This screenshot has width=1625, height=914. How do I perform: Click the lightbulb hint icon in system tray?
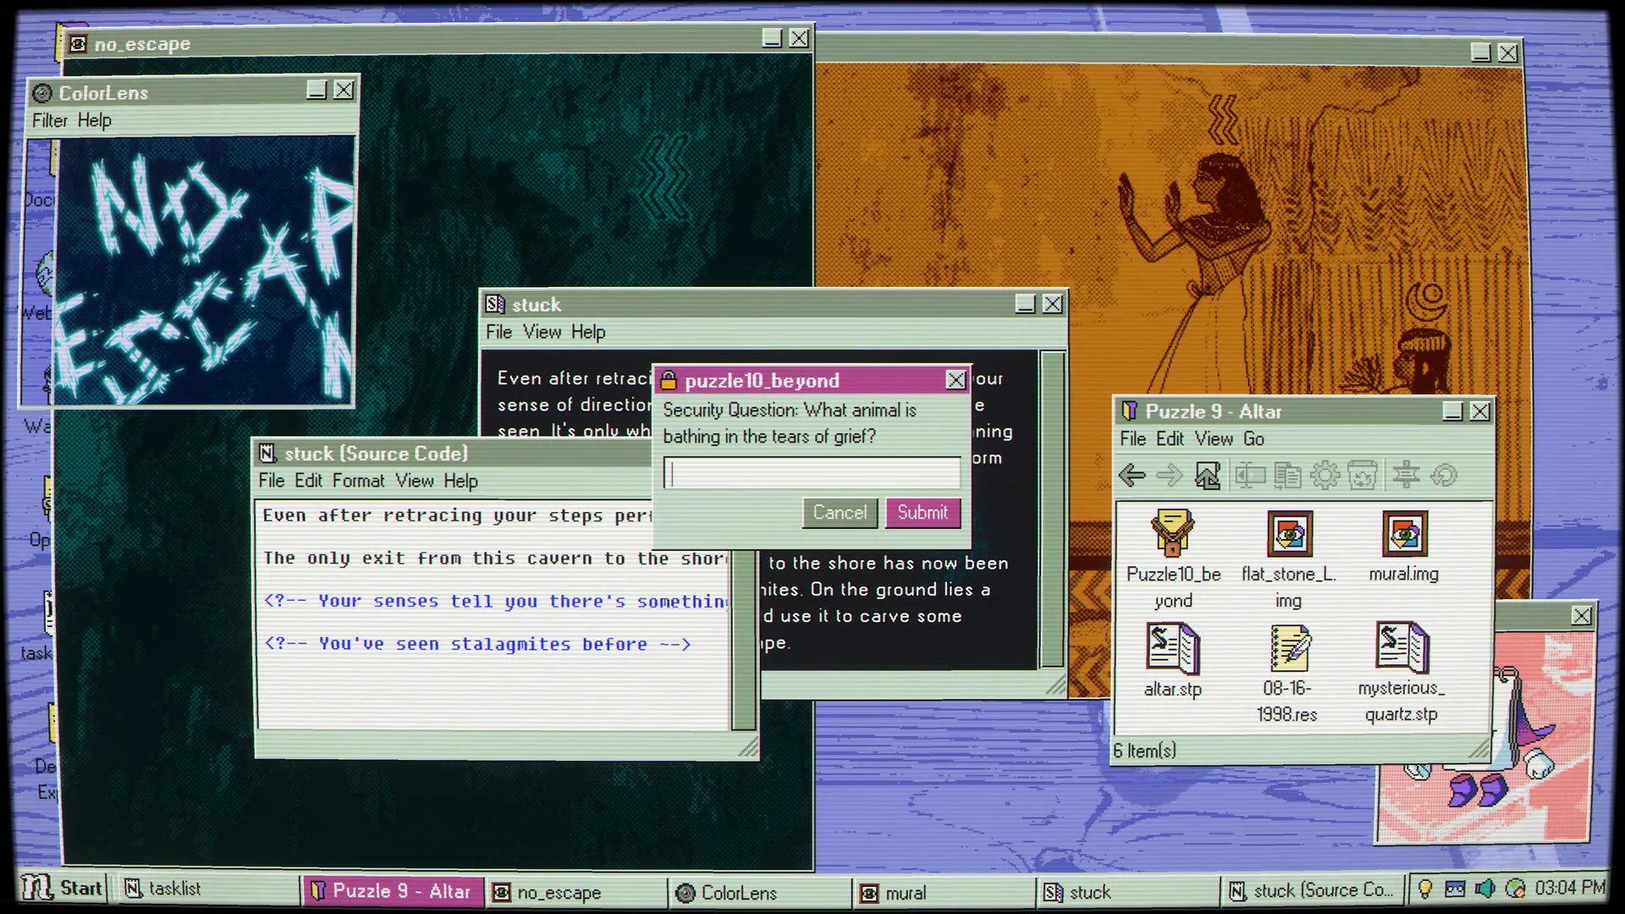coord(1425,889)
